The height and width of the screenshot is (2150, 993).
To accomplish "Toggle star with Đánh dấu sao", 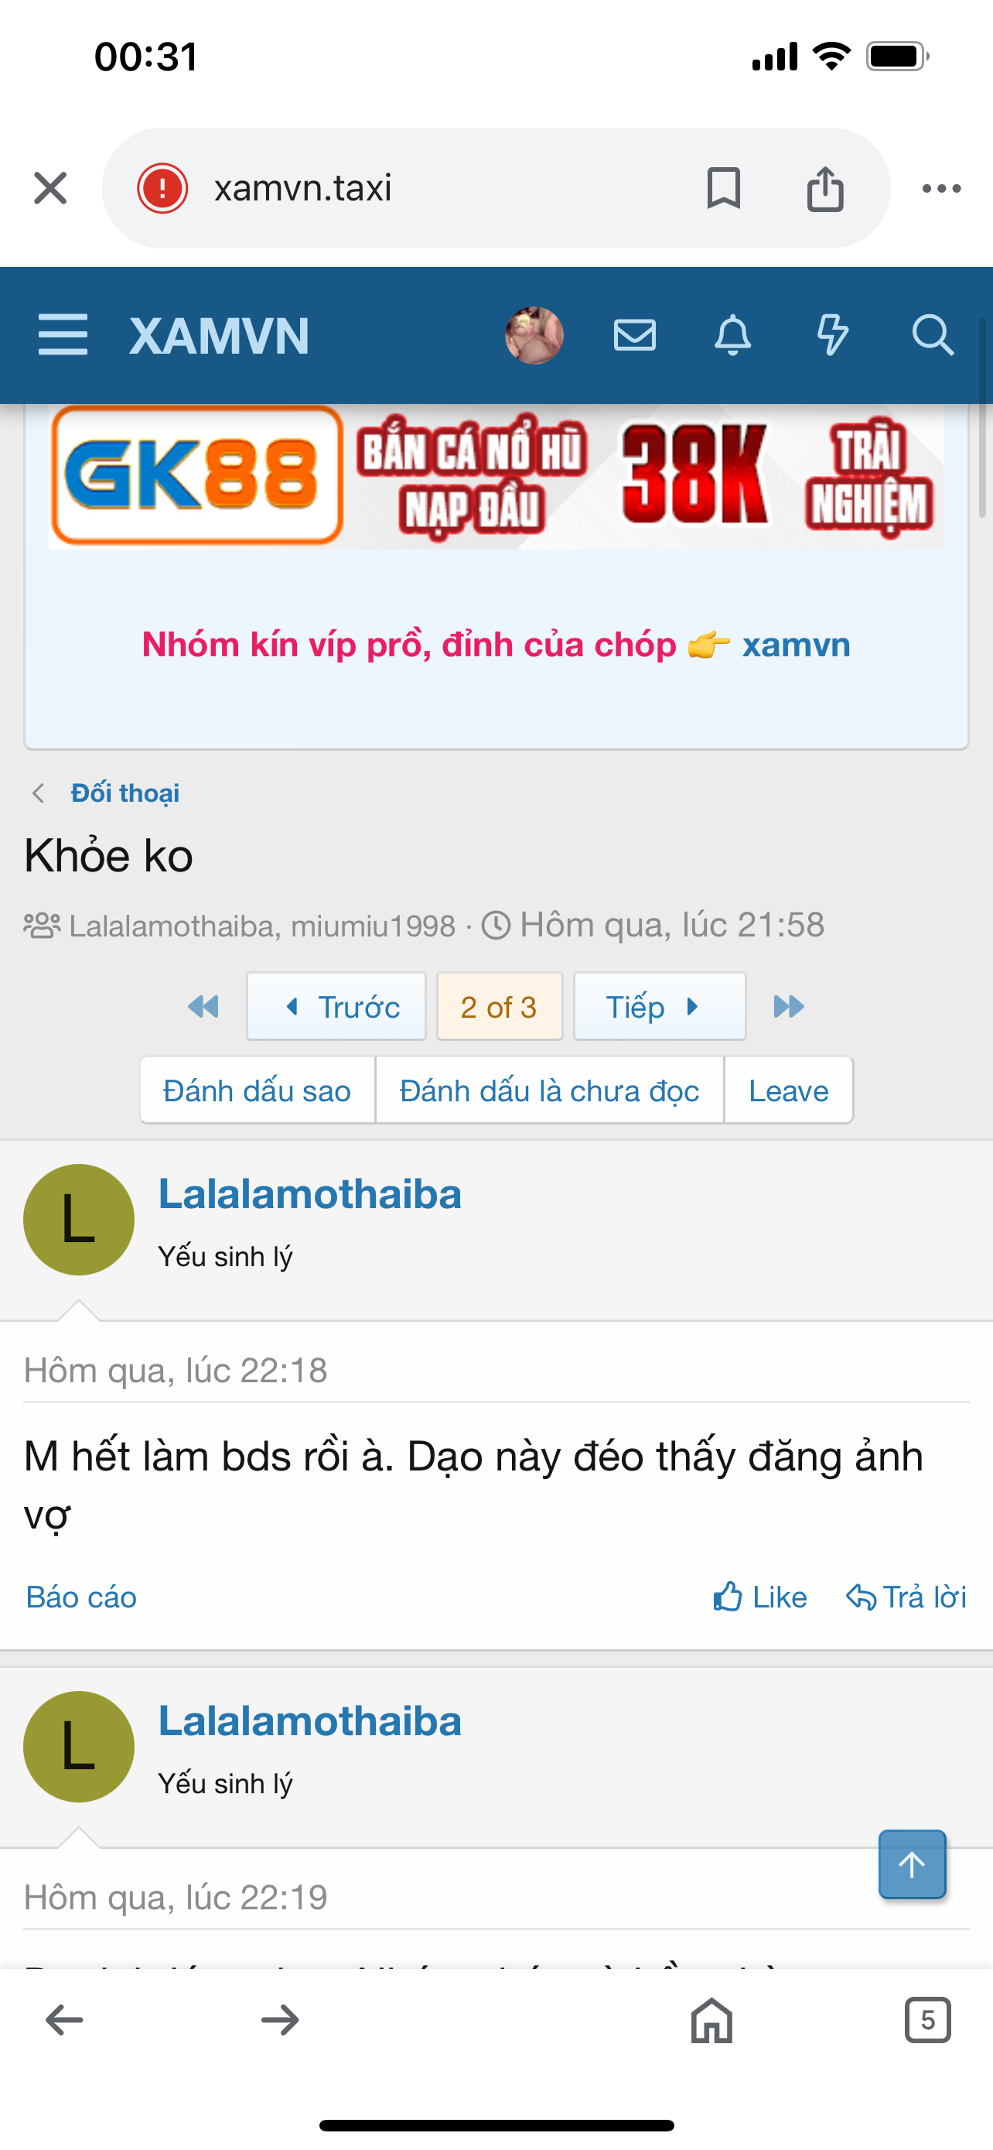I will click(x=257, y=1090).
